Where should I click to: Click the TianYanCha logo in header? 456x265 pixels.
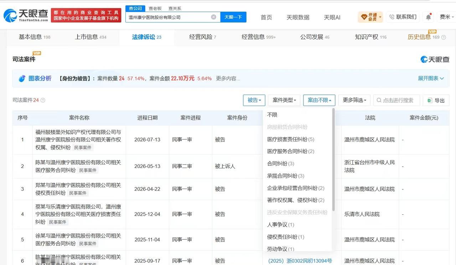26,15
